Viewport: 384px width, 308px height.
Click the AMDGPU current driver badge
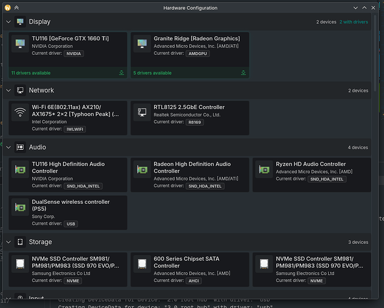coord(198,54)
